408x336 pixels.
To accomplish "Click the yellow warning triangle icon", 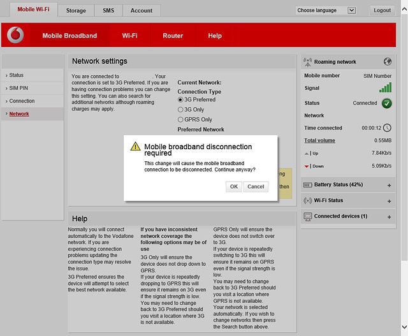I will pyautogui.click(x=135, y=146).
